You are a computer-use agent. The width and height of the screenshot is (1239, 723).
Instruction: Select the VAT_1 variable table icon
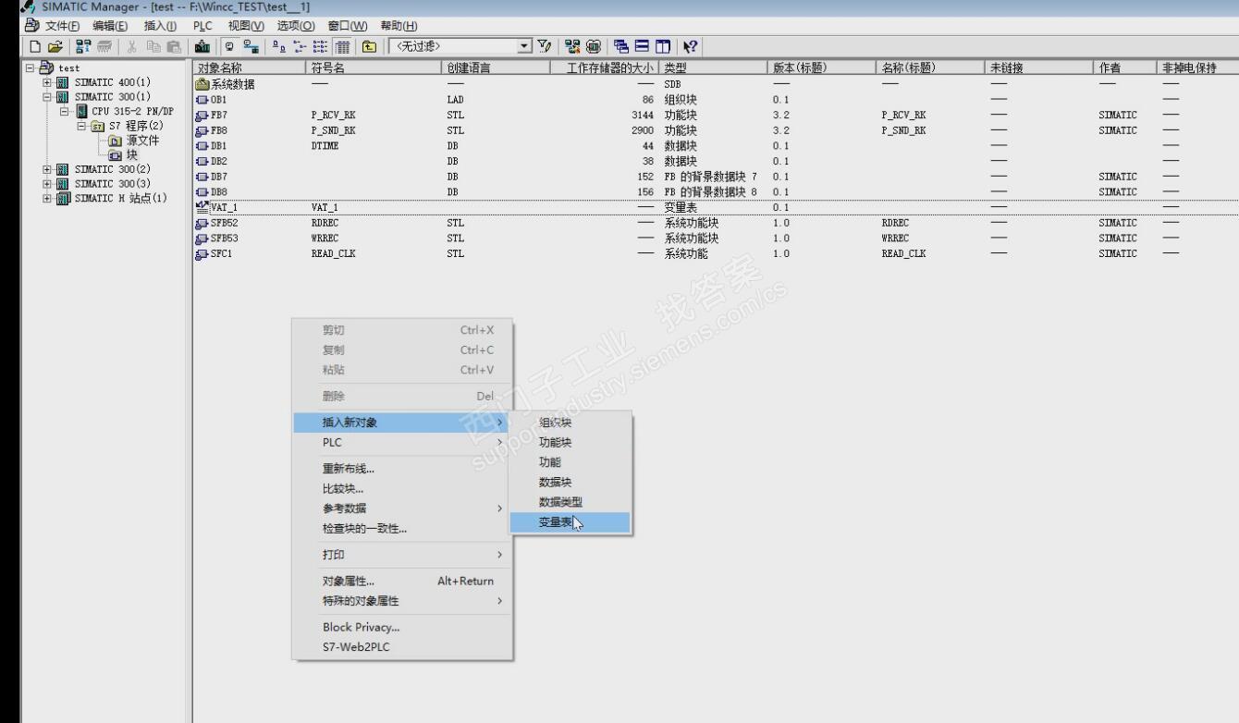tap(203, 207)
